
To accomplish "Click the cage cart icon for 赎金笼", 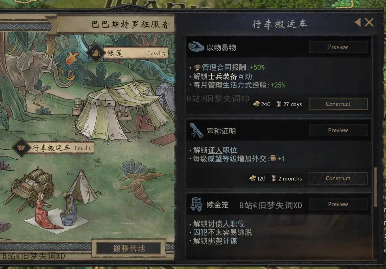I will [196, 205].
